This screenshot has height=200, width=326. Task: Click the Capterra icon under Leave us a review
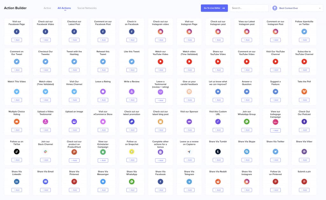coord(189,152)
